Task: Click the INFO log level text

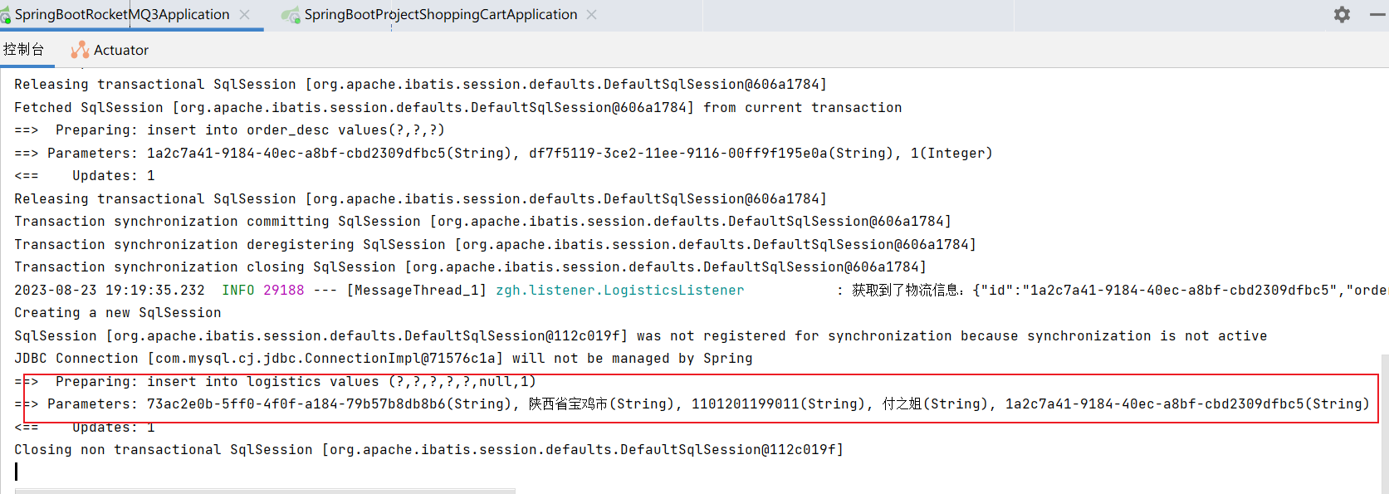Action: point(237,290)
